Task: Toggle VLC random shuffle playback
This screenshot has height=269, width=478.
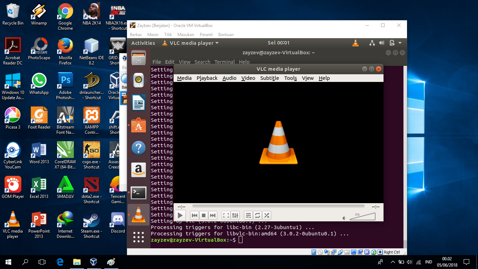Action: click(x=267, y=215)
